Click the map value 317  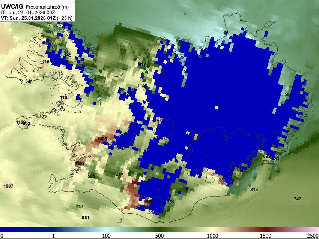(142, 64)
